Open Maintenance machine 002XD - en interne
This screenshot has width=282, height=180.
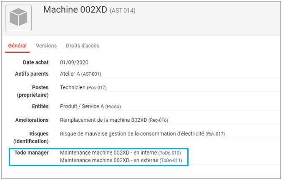108,153
